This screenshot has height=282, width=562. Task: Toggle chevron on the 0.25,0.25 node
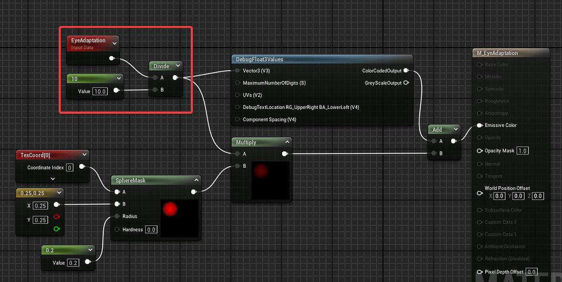point(59,193)
